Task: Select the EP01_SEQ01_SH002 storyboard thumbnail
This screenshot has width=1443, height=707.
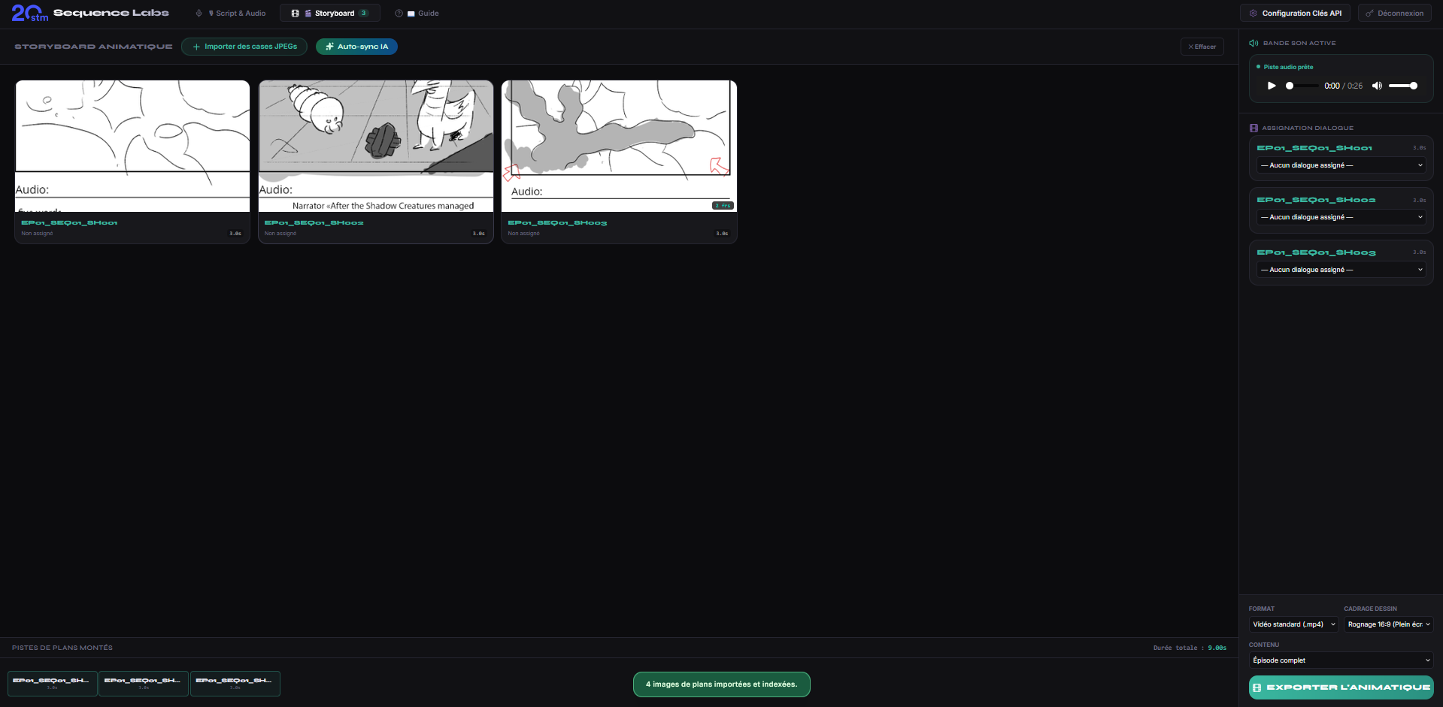Action: click(376, 146)
